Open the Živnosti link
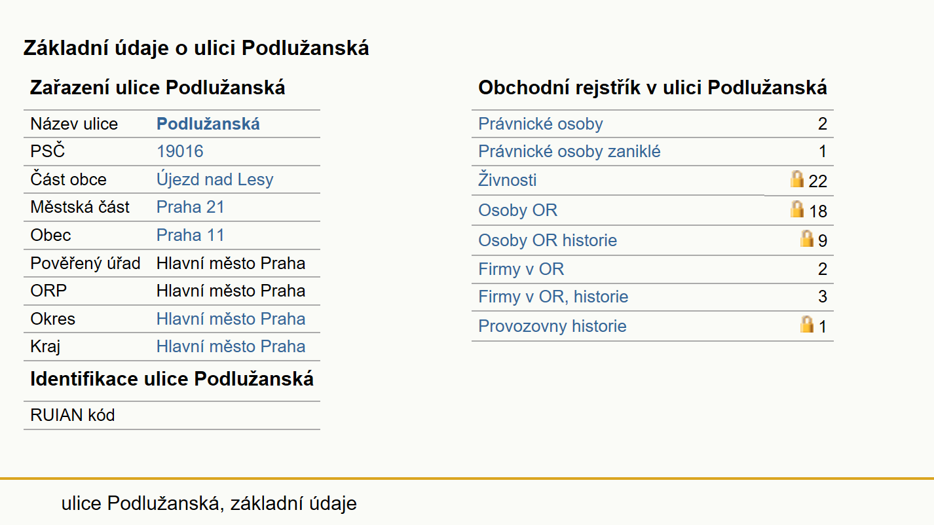Screen dimensions: 934x525 pos(508,179)
